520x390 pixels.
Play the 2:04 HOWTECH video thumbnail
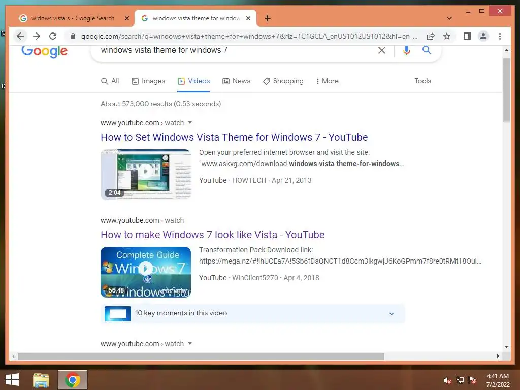point(146,175)
